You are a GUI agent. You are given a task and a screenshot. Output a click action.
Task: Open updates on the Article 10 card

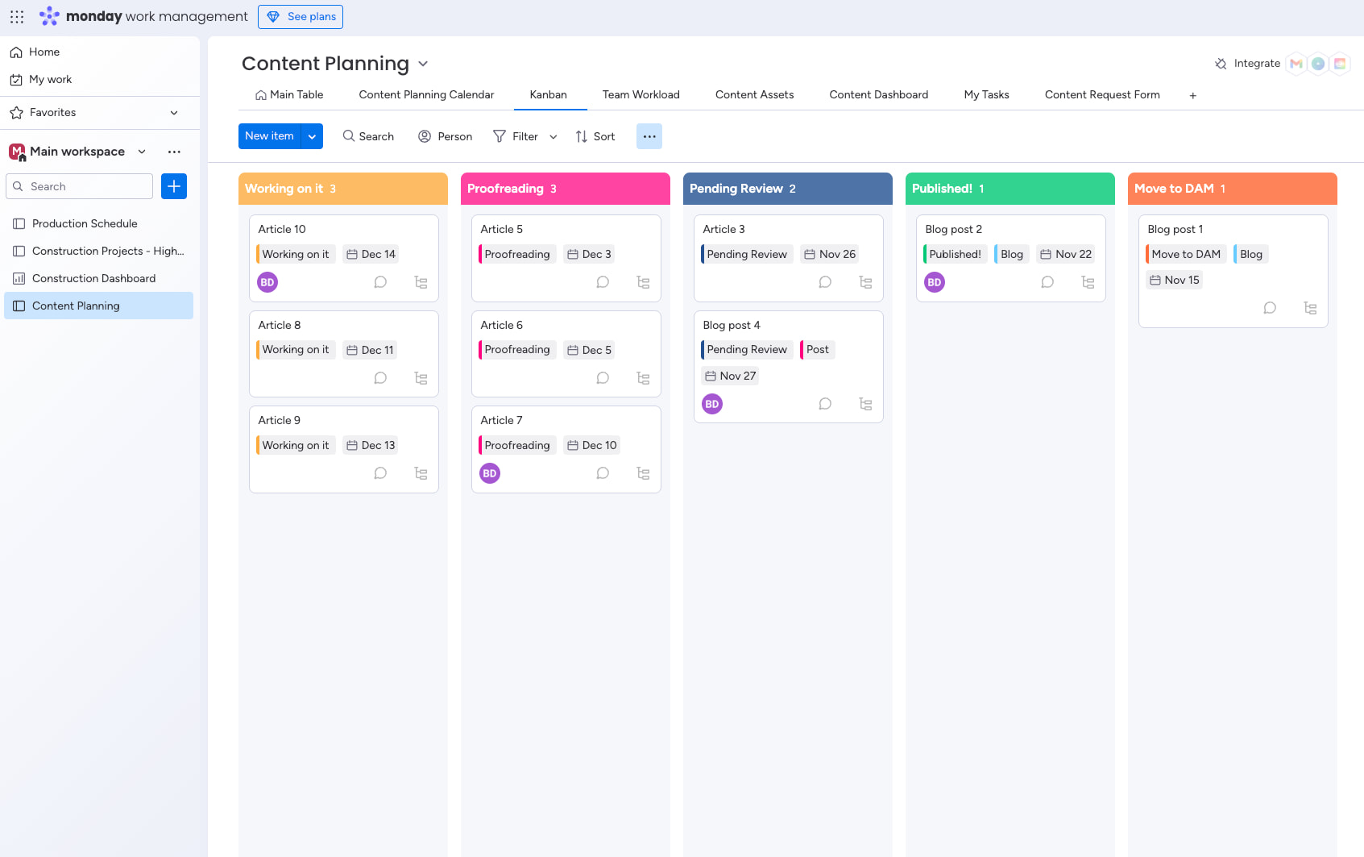(380, 282)
